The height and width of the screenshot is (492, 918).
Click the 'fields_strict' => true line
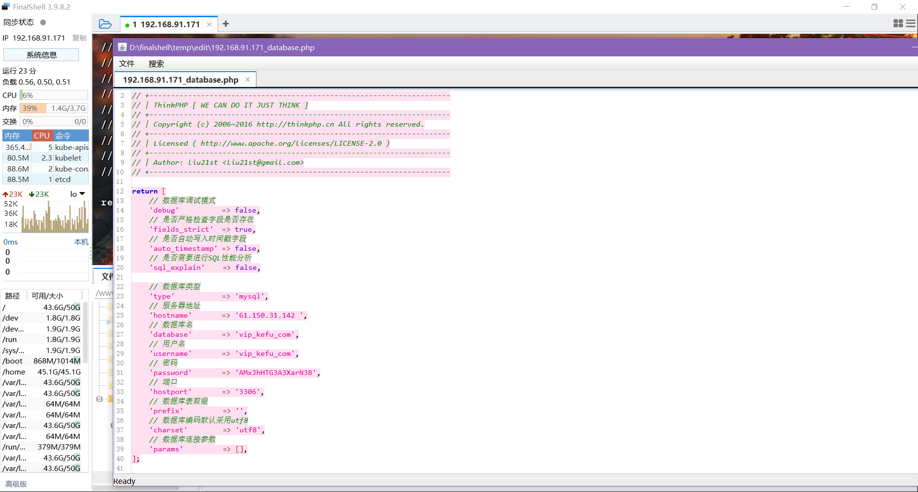(x=203, y=229)
